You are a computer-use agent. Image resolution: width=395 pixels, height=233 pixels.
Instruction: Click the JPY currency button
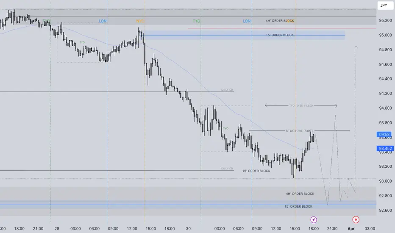click(385, 5)
